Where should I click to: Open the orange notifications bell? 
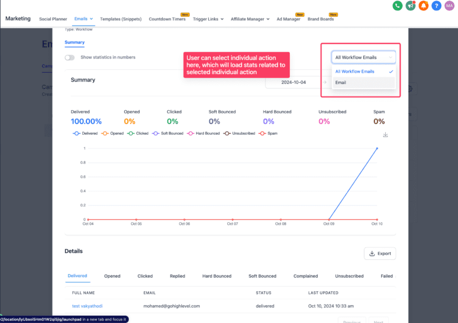(x=423, y=5)
